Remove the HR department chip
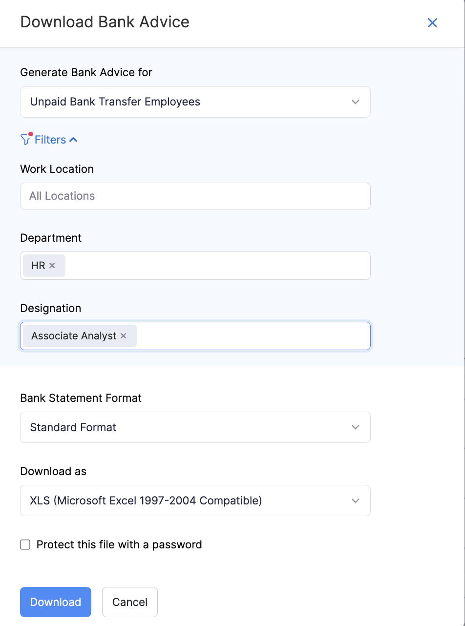 tap(53, 265)
